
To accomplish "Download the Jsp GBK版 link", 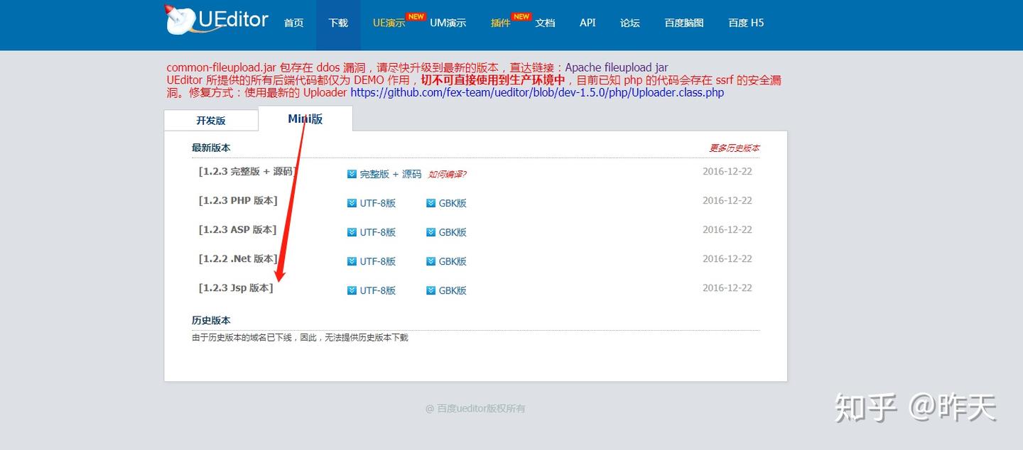I will tap(453, 290).
